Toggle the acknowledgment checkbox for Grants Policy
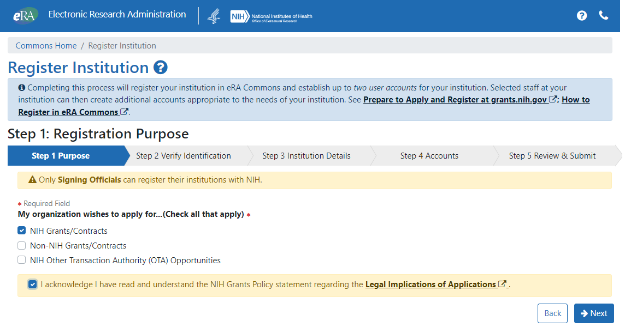 click(x=33, y=284)
